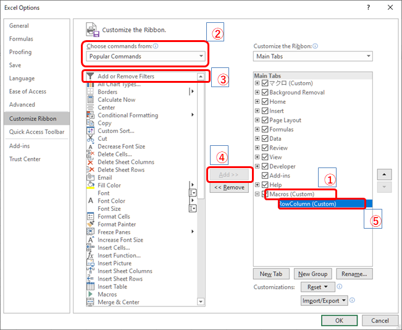Screen dimensions: 402x330
Task: Click the Delete Sheet Rows icon
Action: pos(90,170)
